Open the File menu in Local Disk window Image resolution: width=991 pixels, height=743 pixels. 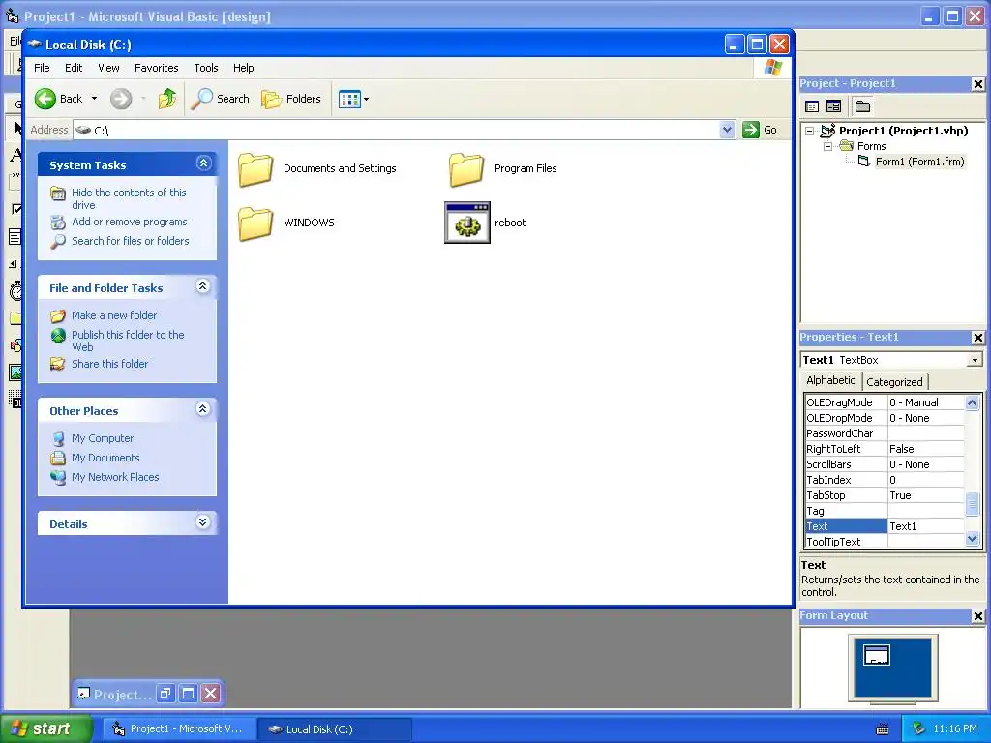point(42,68)
